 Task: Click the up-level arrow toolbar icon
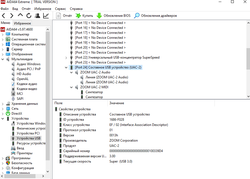(20, 15)
